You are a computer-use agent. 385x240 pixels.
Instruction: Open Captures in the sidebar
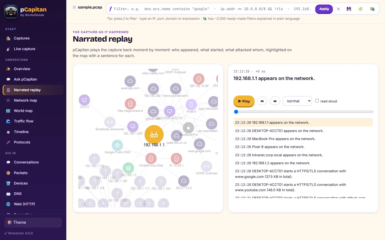(x=33, y=38)
